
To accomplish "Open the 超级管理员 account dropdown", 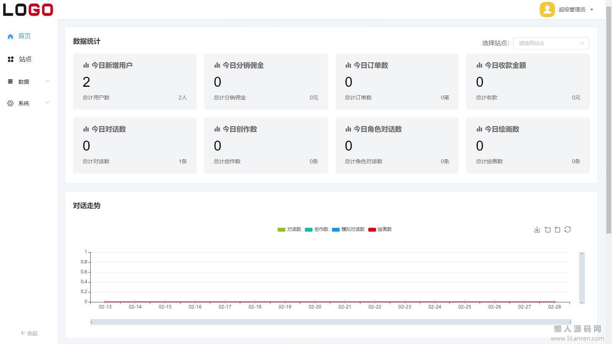I will (x=575, y=10).
